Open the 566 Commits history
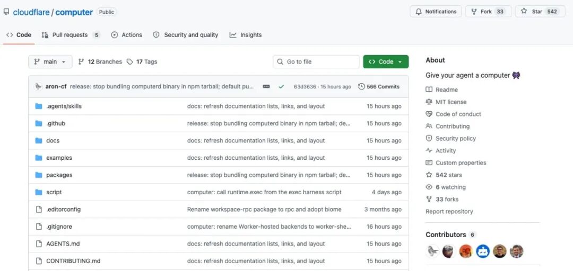573x271 pixels. tap(379, 87)
